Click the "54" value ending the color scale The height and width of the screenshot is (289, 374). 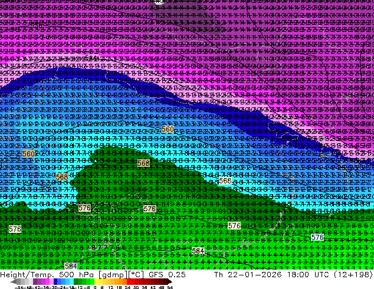point(169,287)
